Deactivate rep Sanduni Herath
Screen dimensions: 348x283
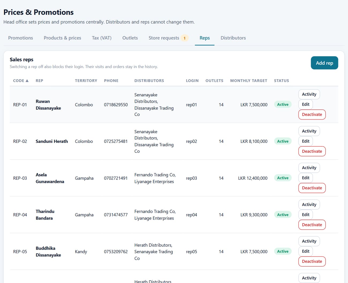pos(312,151)
